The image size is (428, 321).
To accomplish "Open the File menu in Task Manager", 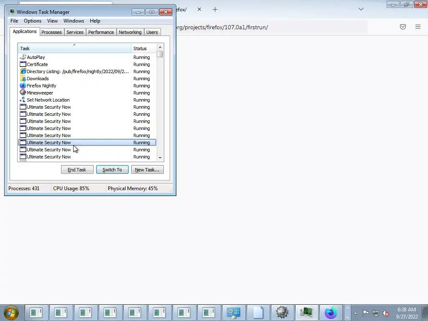I will (x=14, y=21).
